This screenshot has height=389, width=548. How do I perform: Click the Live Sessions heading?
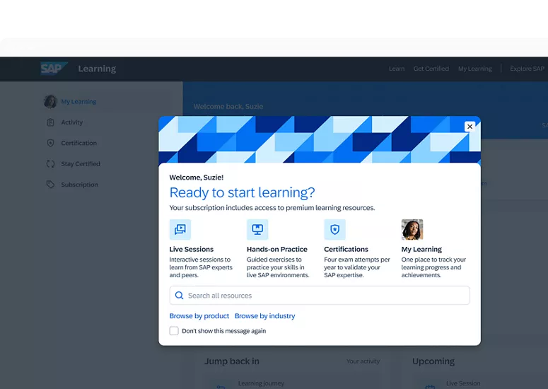(x=192, y=249)
